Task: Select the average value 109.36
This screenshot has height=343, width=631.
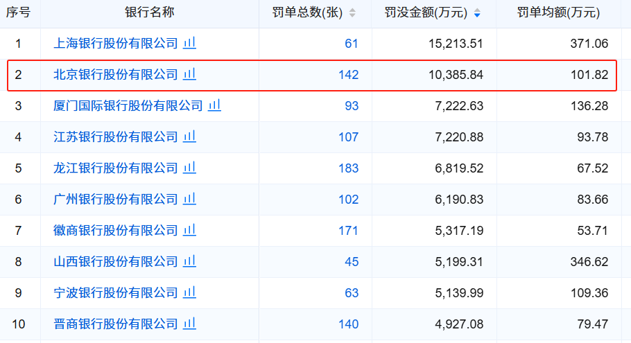Action: click(589, 293)
